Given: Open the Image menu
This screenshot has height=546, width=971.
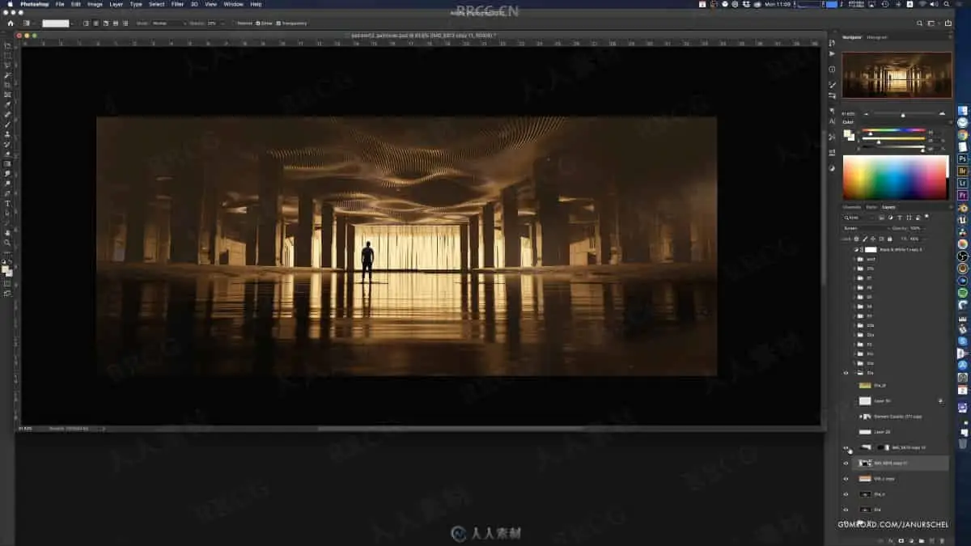Looking at the screenshot, I should 95,4.
